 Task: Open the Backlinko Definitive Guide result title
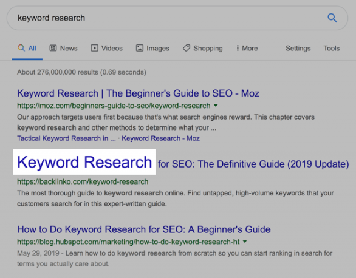tap(183, 163)
